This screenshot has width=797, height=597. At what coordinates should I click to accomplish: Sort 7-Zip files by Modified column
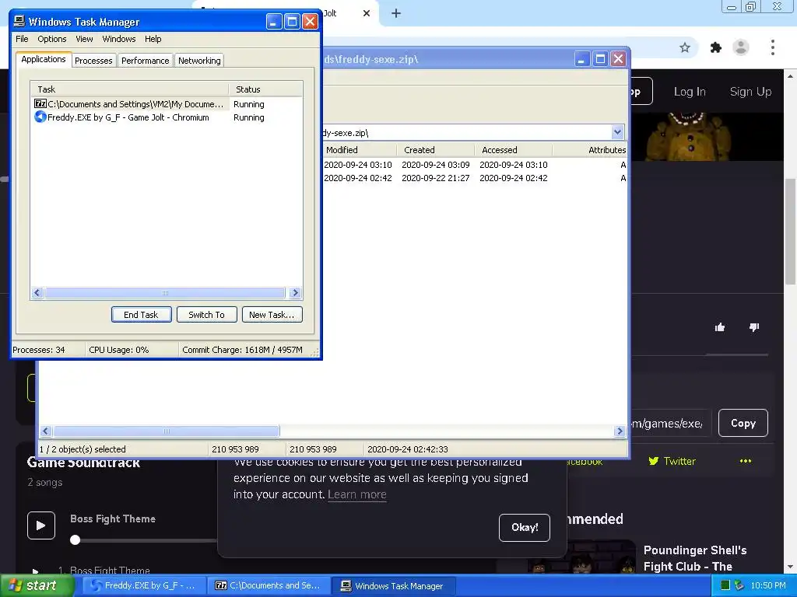[x=360, y=150]
